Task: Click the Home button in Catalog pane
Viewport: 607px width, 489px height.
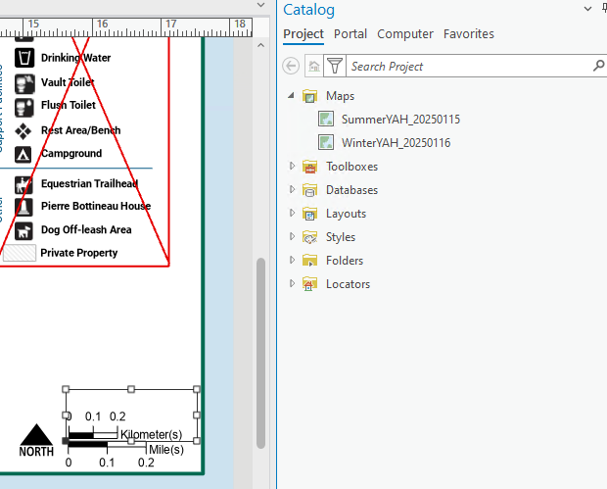Action: pyautogui.click(x=314, y=66)
